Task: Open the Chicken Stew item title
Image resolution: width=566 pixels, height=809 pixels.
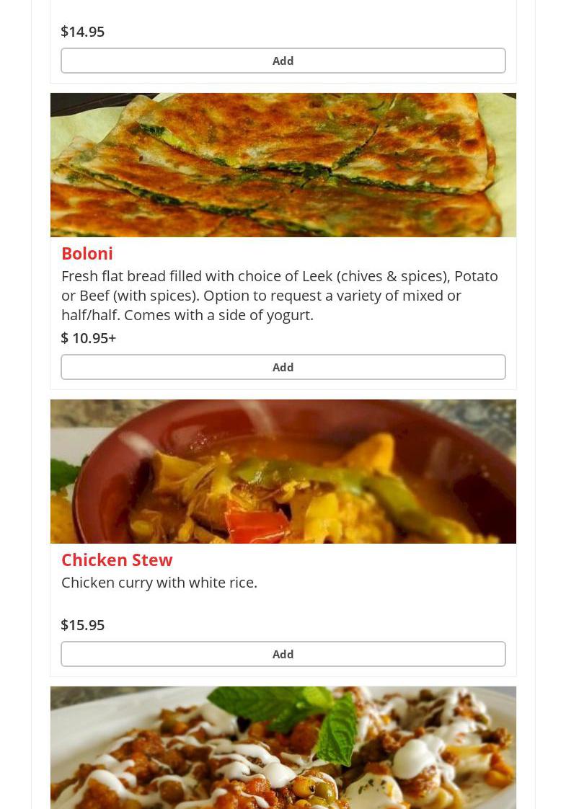Action: point(117,560)
